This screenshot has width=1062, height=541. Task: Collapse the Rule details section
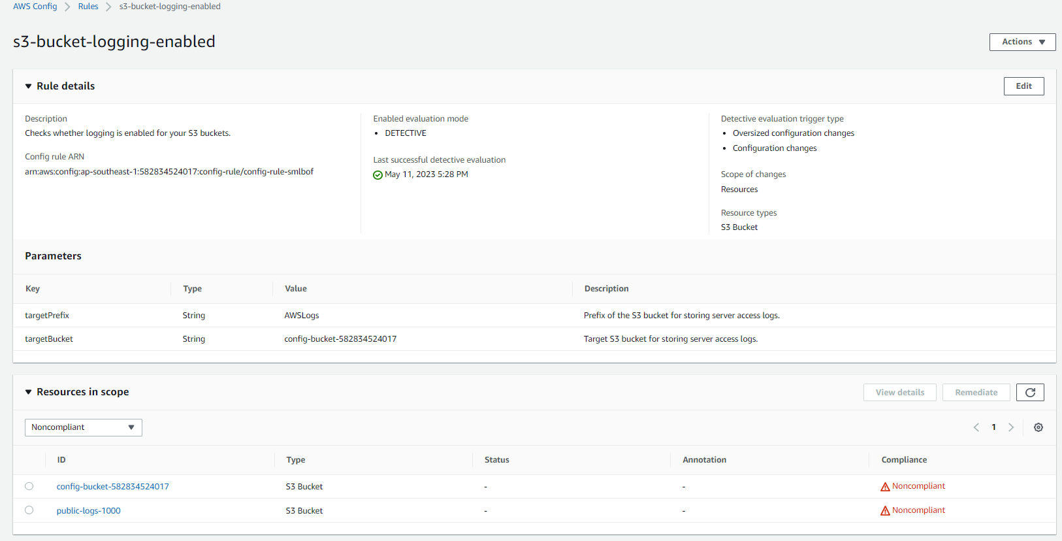coord(29,86)
